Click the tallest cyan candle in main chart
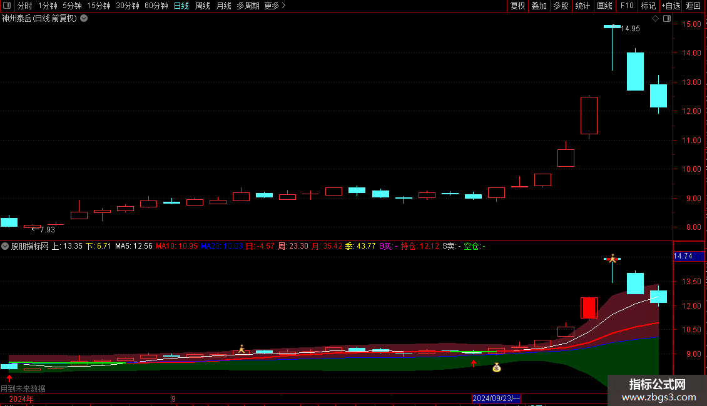 (635, 72)
